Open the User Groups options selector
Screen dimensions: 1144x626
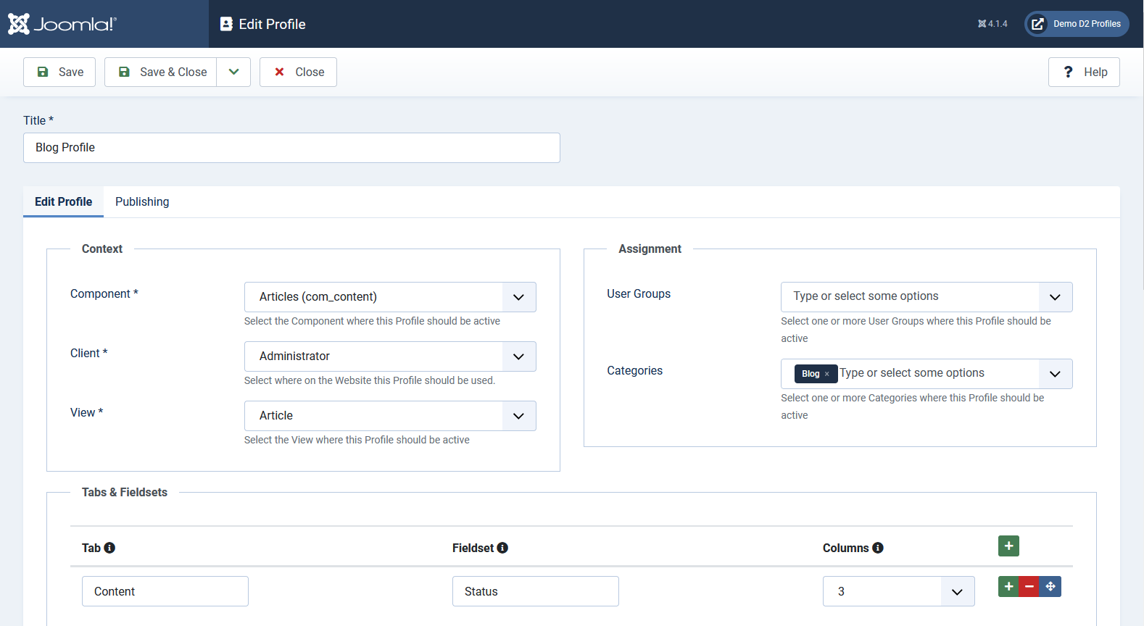pyautogui.click(x=927, y=297)
